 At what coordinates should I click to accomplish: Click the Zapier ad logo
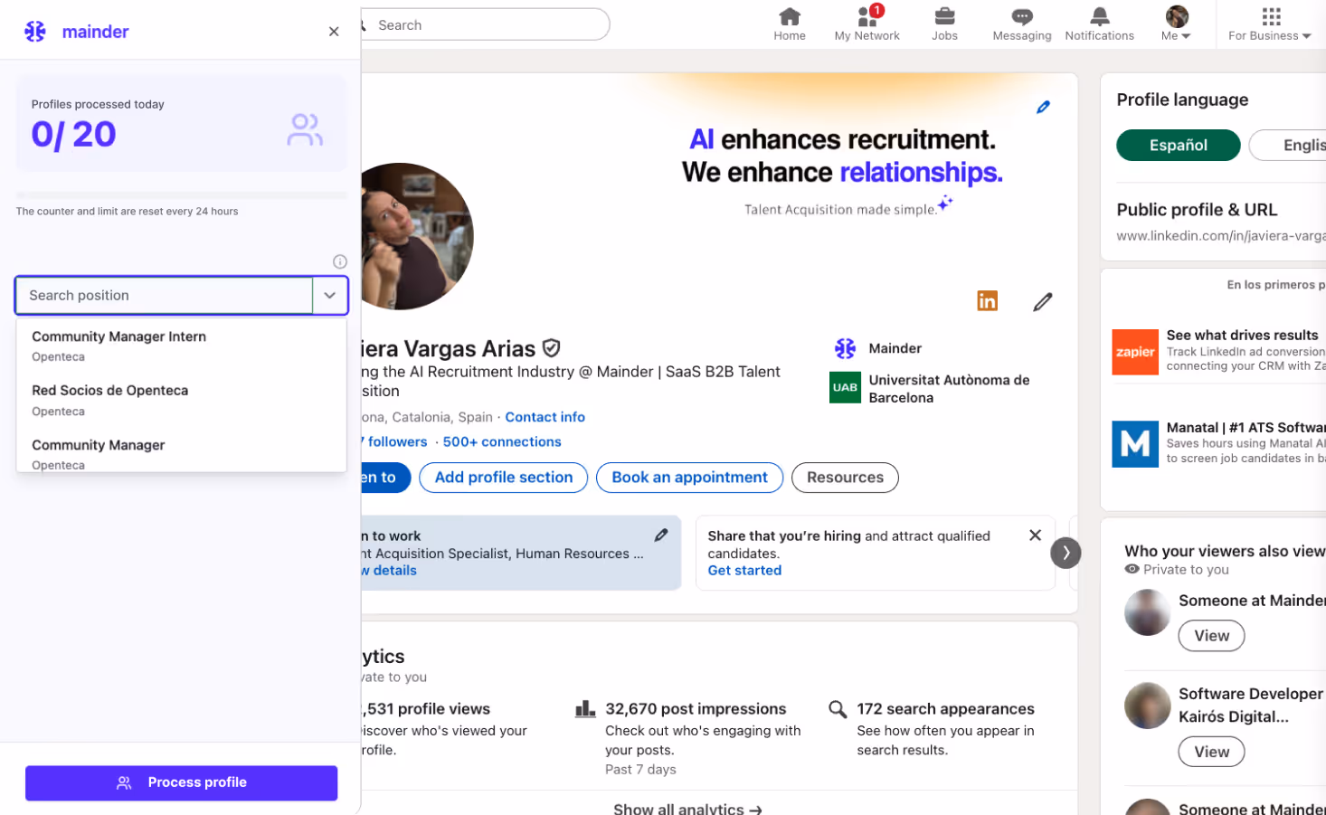coord(1135,352)
